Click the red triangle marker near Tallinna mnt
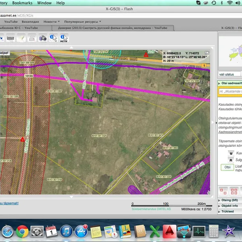The image size is (242, 242). (x=146, y=54)
